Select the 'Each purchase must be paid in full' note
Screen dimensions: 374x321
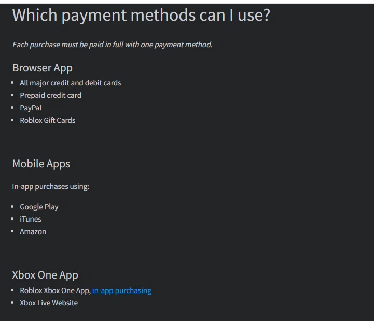(x=112, y=45)
